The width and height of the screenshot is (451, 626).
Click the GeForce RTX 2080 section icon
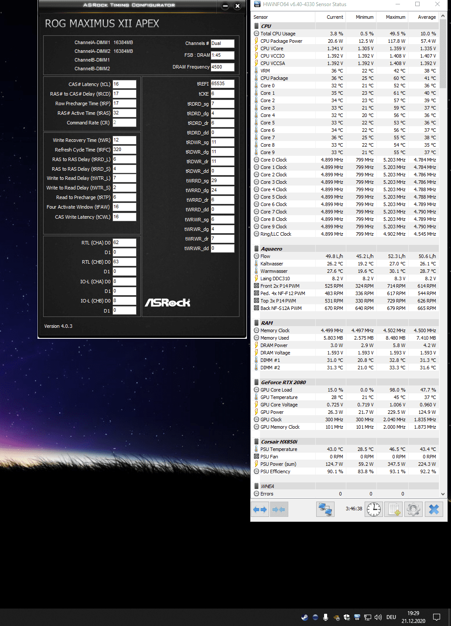click(x=256, y=382)
